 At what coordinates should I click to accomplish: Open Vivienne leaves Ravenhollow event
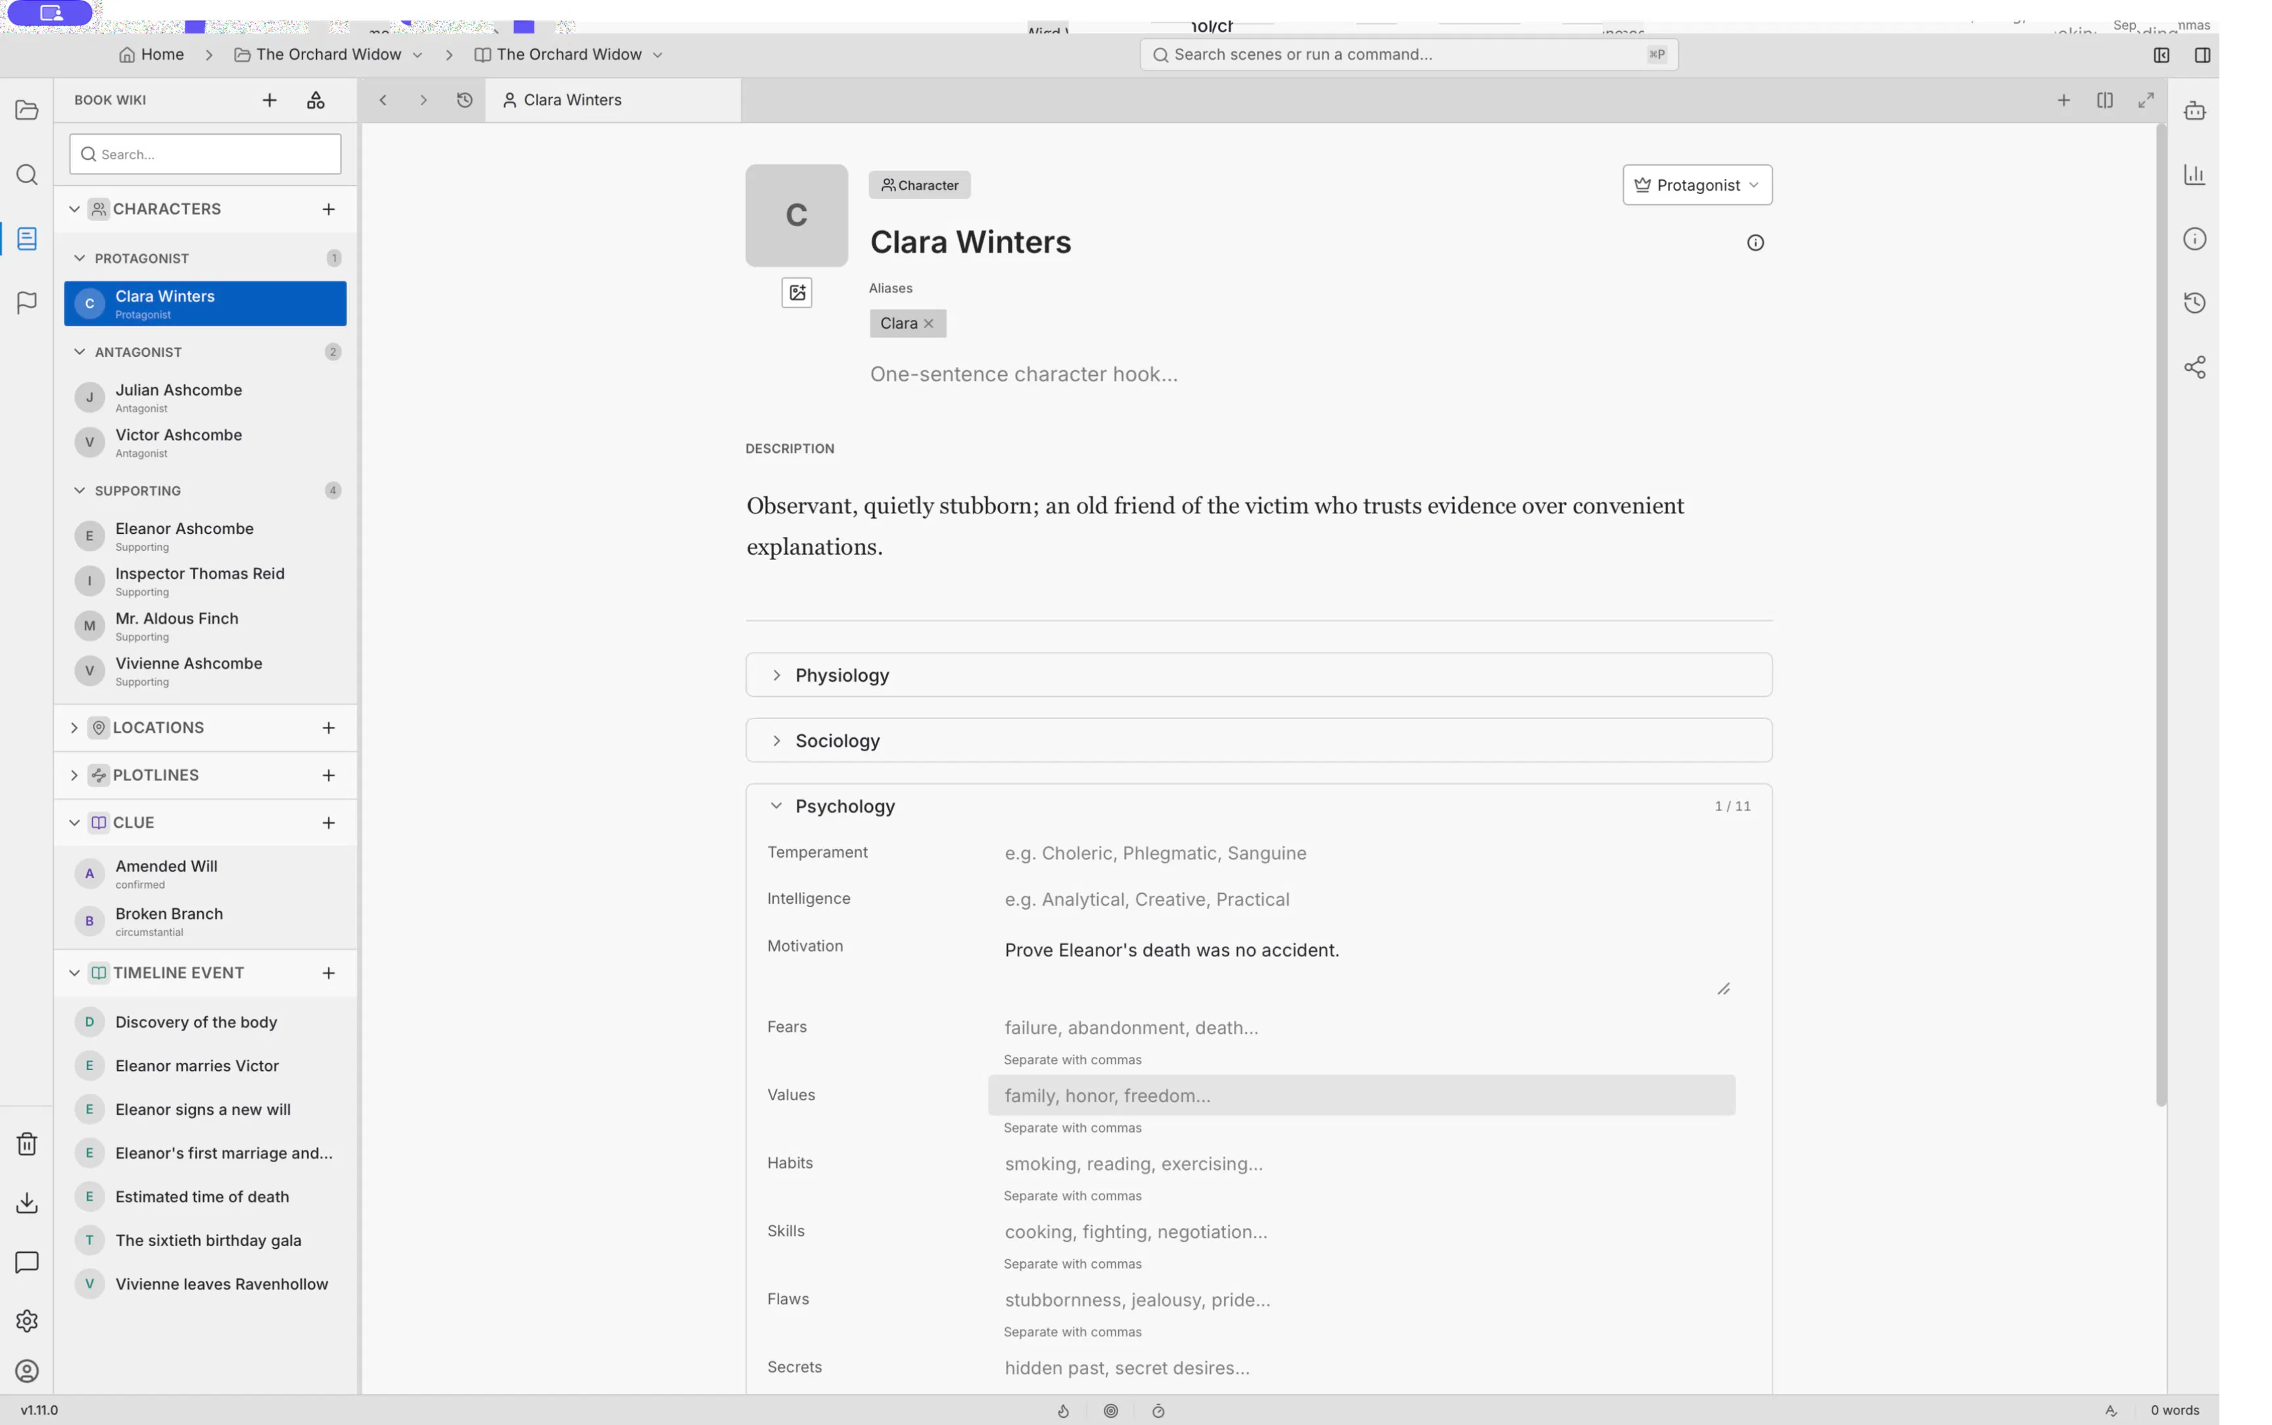(205, 1284)
